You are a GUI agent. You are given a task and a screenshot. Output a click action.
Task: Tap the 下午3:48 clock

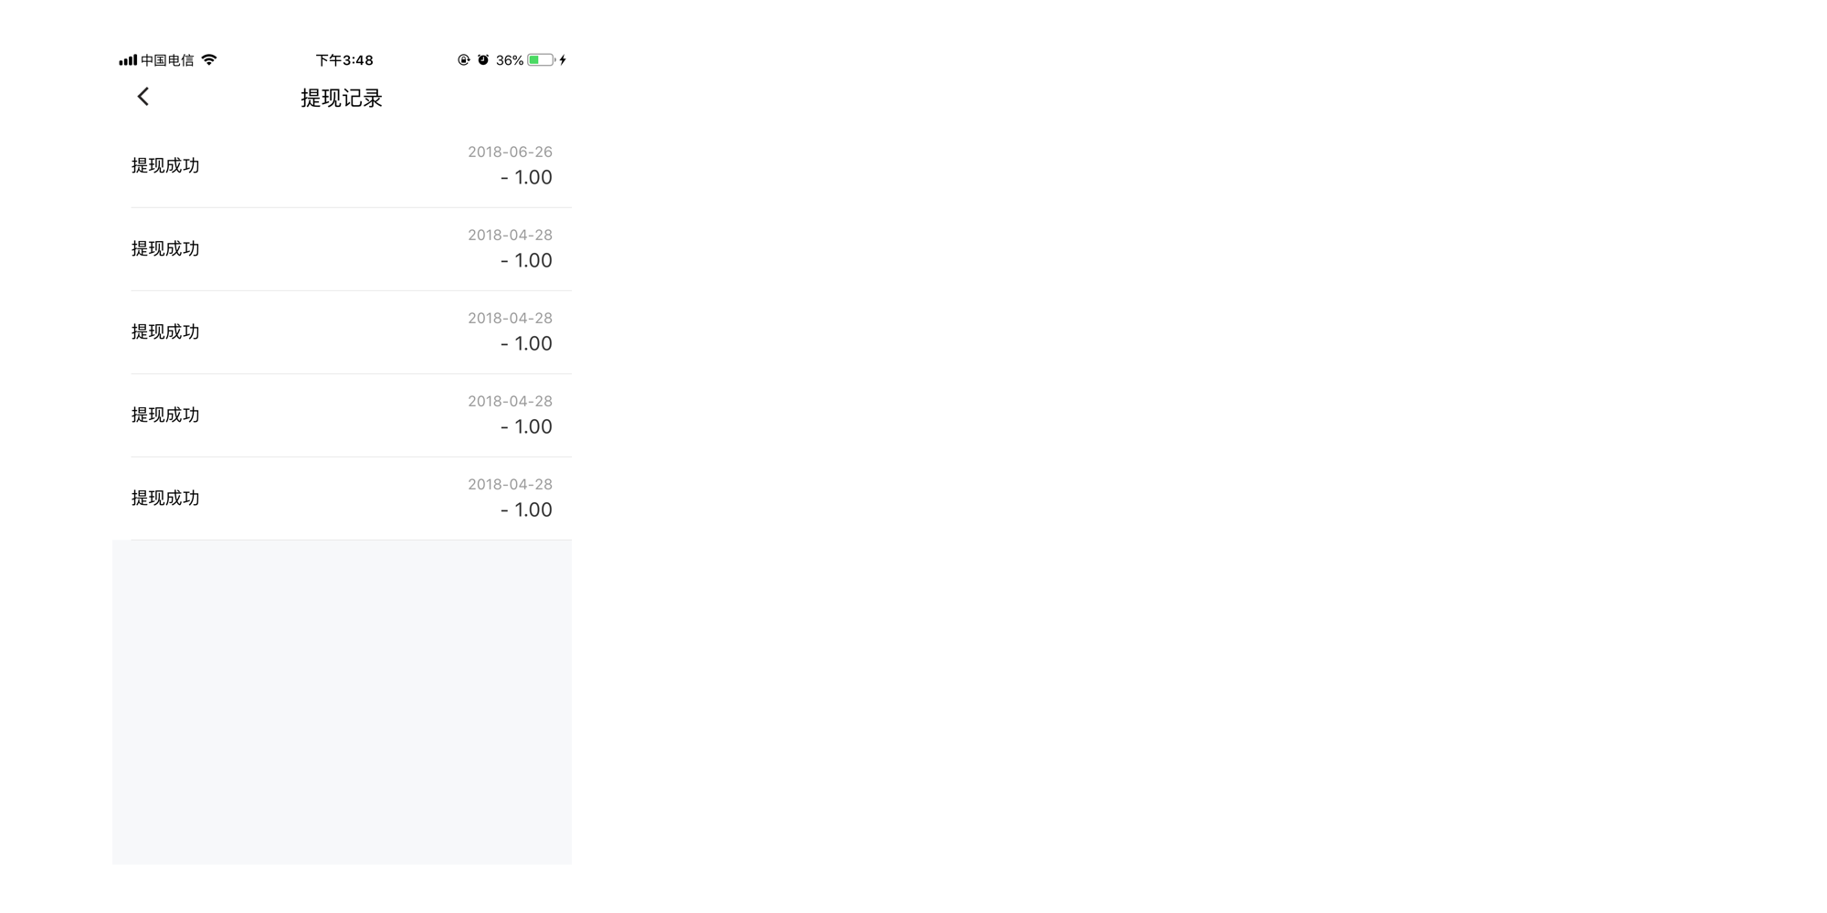(x=344, y=60)
